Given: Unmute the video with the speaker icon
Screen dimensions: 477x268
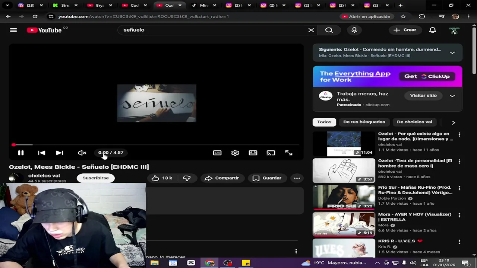Looking at the screenshot, I should [82, 153].
